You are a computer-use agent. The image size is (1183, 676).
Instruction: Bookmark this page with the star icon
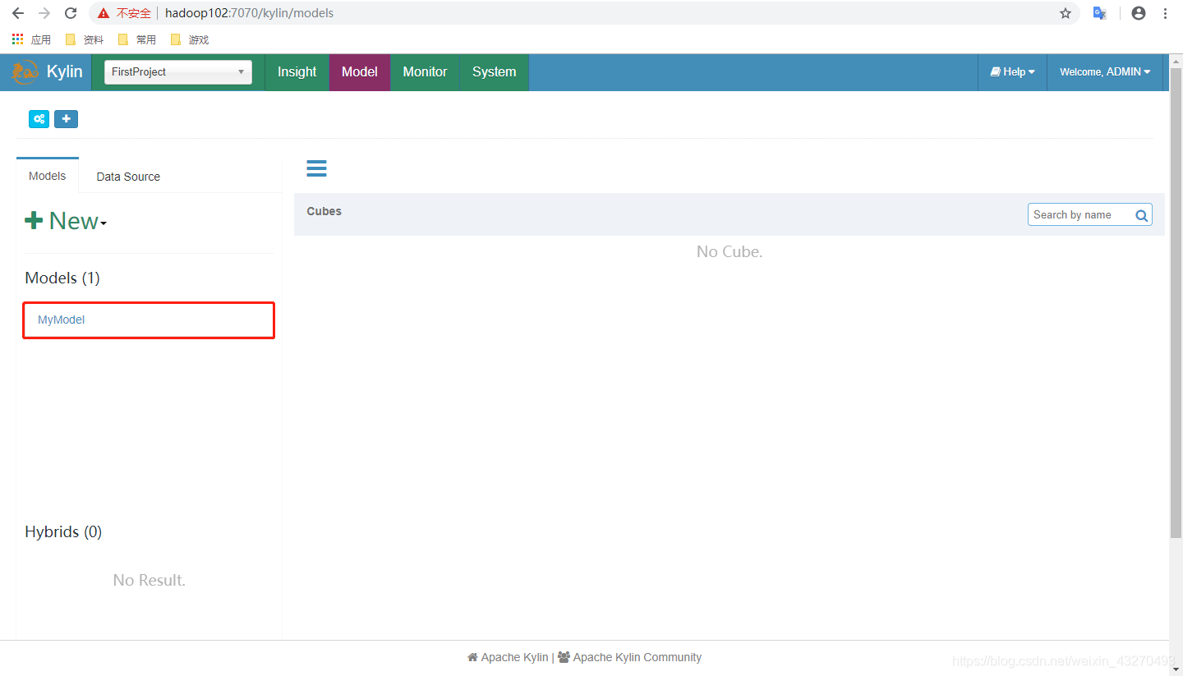(1066, 13)
